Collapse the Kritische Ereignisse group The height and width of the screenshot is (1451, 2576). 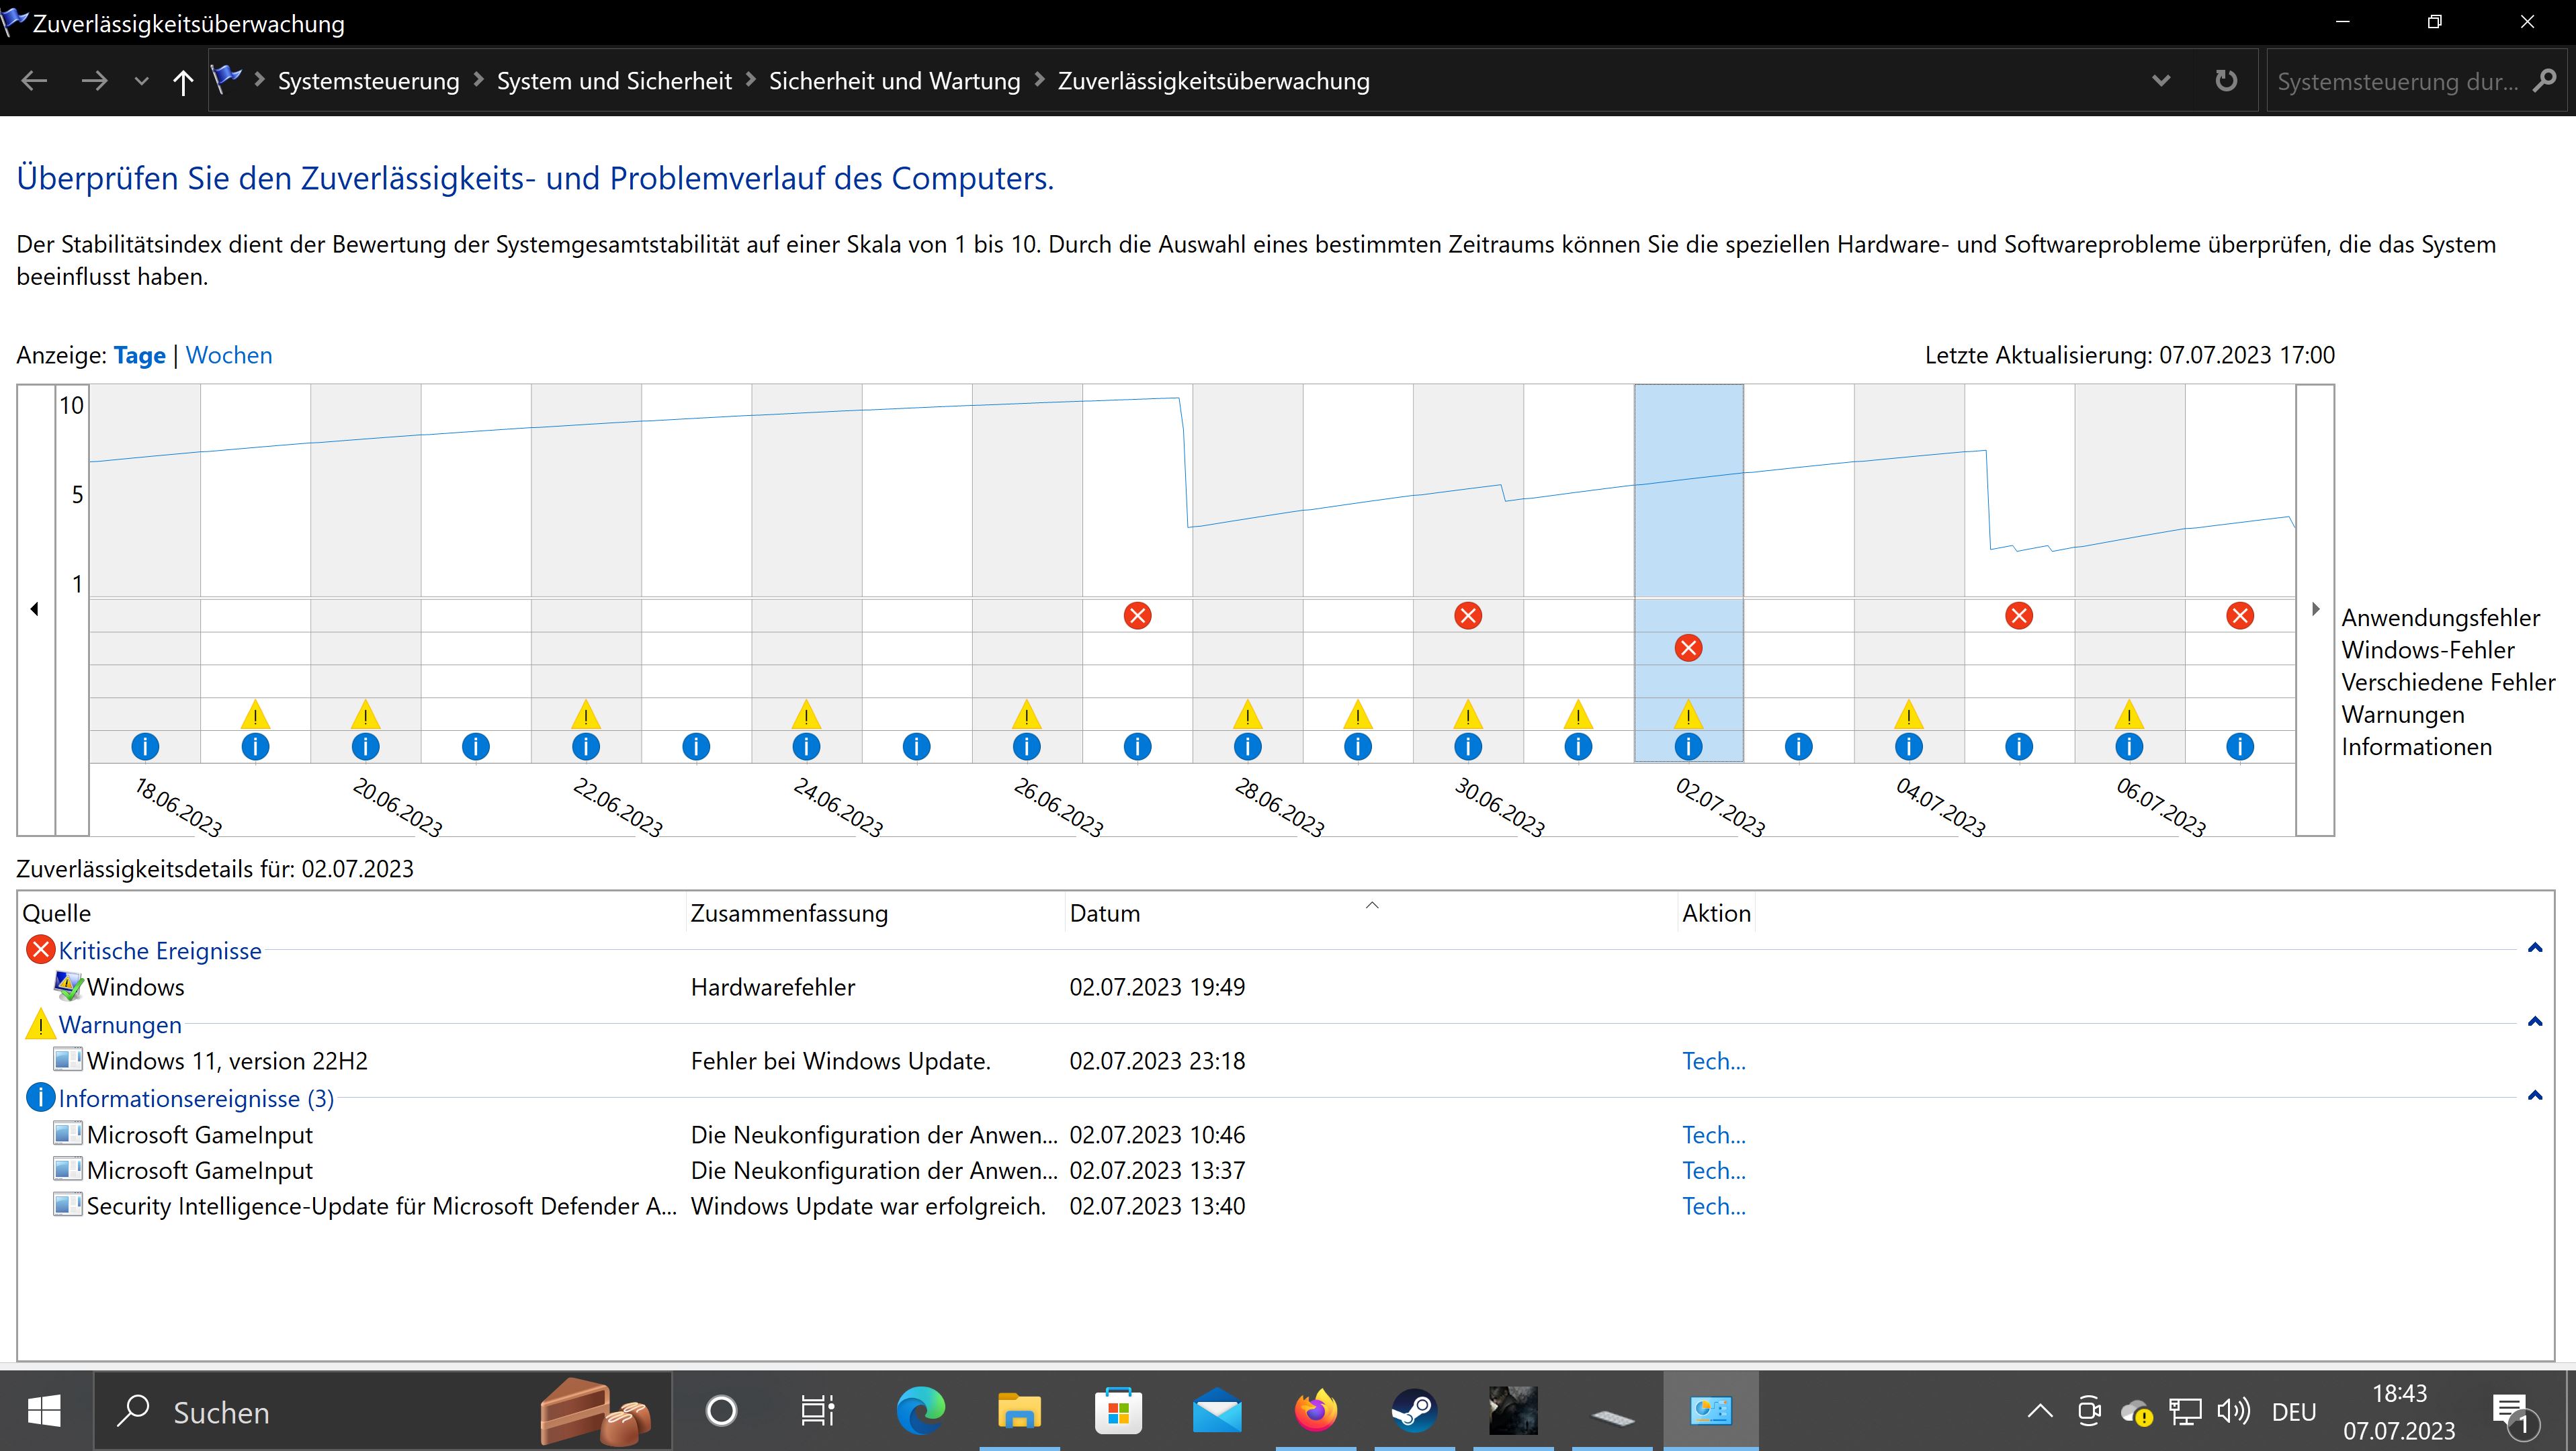coord(2534,948)
